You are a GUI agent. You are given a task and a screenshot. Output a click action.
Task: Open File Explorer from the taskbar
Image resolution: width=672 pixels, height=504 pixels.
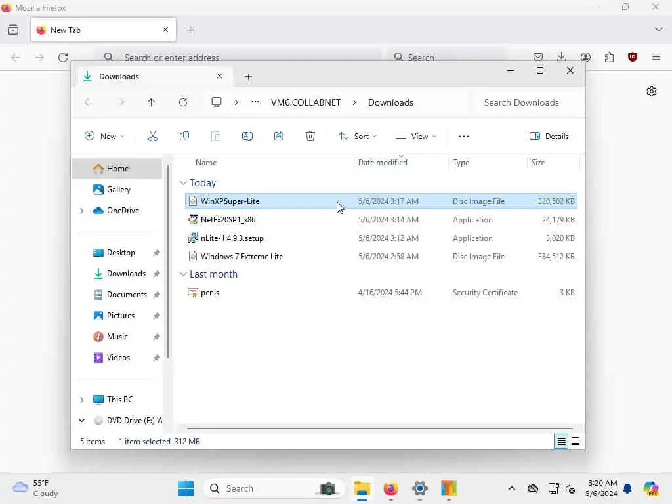pyautogui.click(x=362, y=488)
